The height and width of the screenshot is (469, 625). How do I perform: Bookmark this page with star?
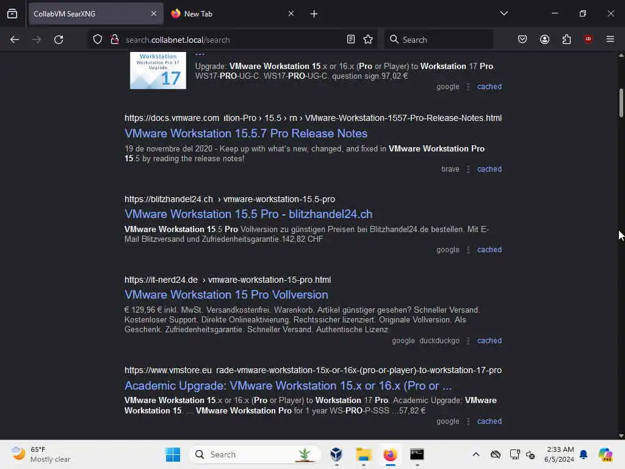click(x=368, y=40)
